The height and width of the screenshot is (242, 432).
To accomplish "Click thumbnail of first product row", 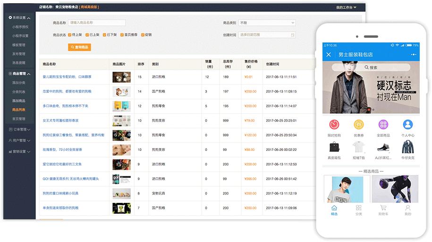I will (121, 77).
